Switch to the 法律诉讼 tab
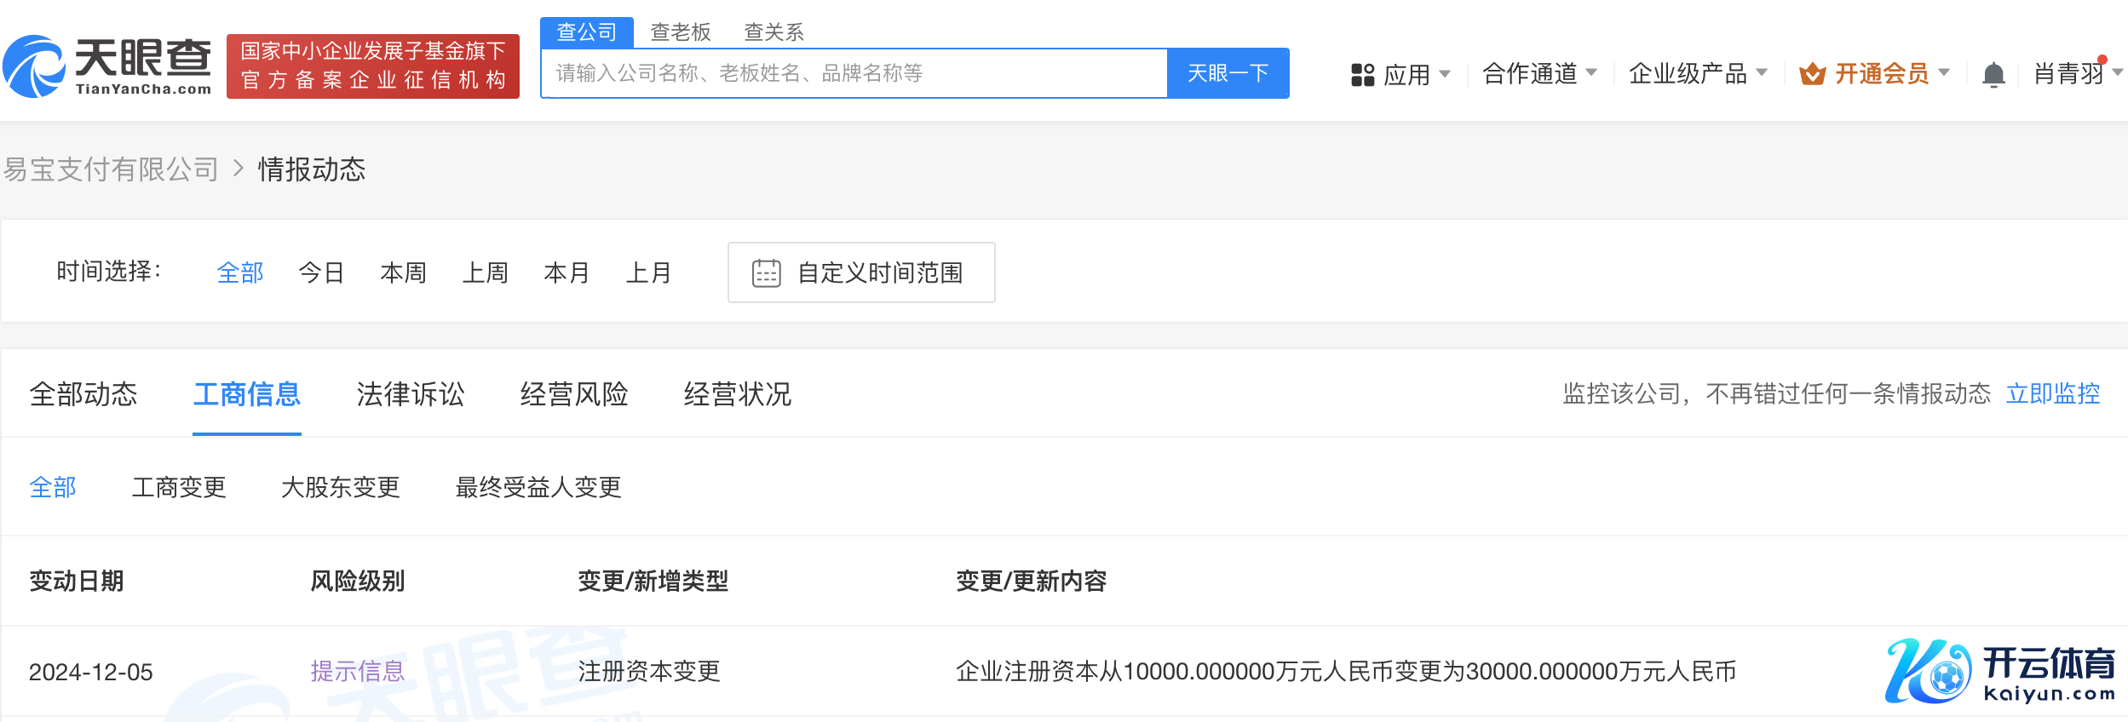The width and height of the screenshot is (2128, 722). point(410,394)
